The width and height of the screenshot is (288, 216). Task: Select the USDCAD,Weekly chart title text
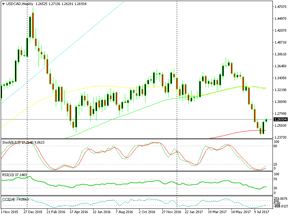[20, 4]
